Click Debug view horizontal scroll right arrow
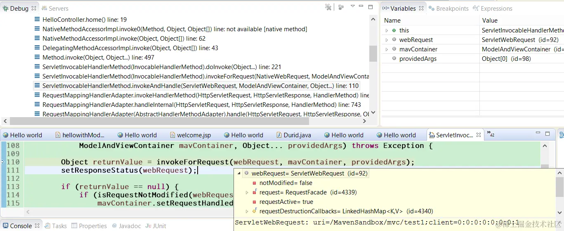This screenshot has width=564, height=231. pyautogui.click(x=364, y=121)
